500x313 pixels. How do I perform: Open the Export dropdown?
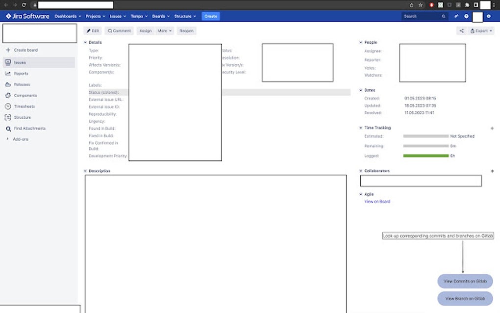481,30
